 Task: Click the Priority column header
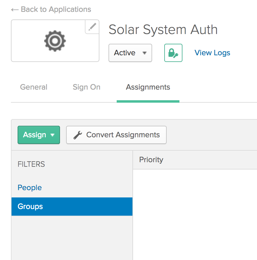(x=151, y=160)
